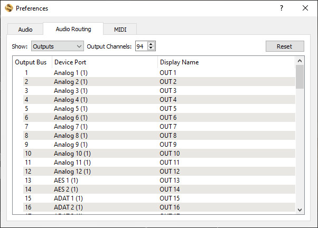This screenshot has height=228, width=318.
Task: Select the Audio Routing tab
Action: (73, 29)
